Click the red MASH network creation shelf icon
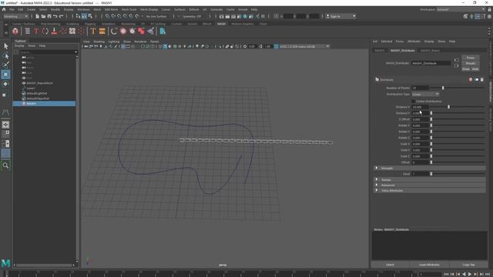 click(15, 31)
